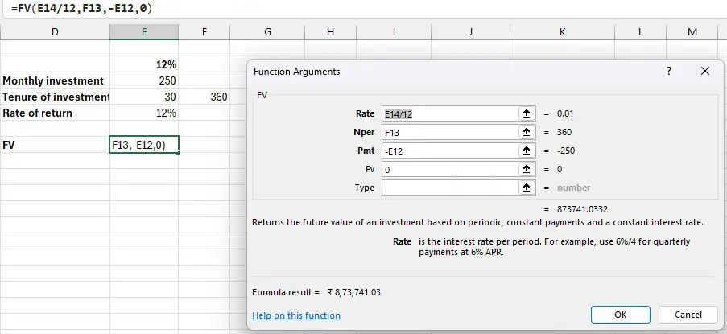Click the question mark help icon
Viewport: 727px width, 334px height.
pyautogui.click(x=668, y=72)
